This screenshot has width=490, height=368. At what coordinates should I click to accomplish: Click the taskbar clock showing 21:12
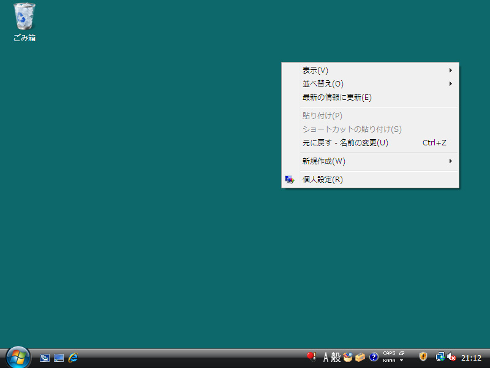coord(471,358)
